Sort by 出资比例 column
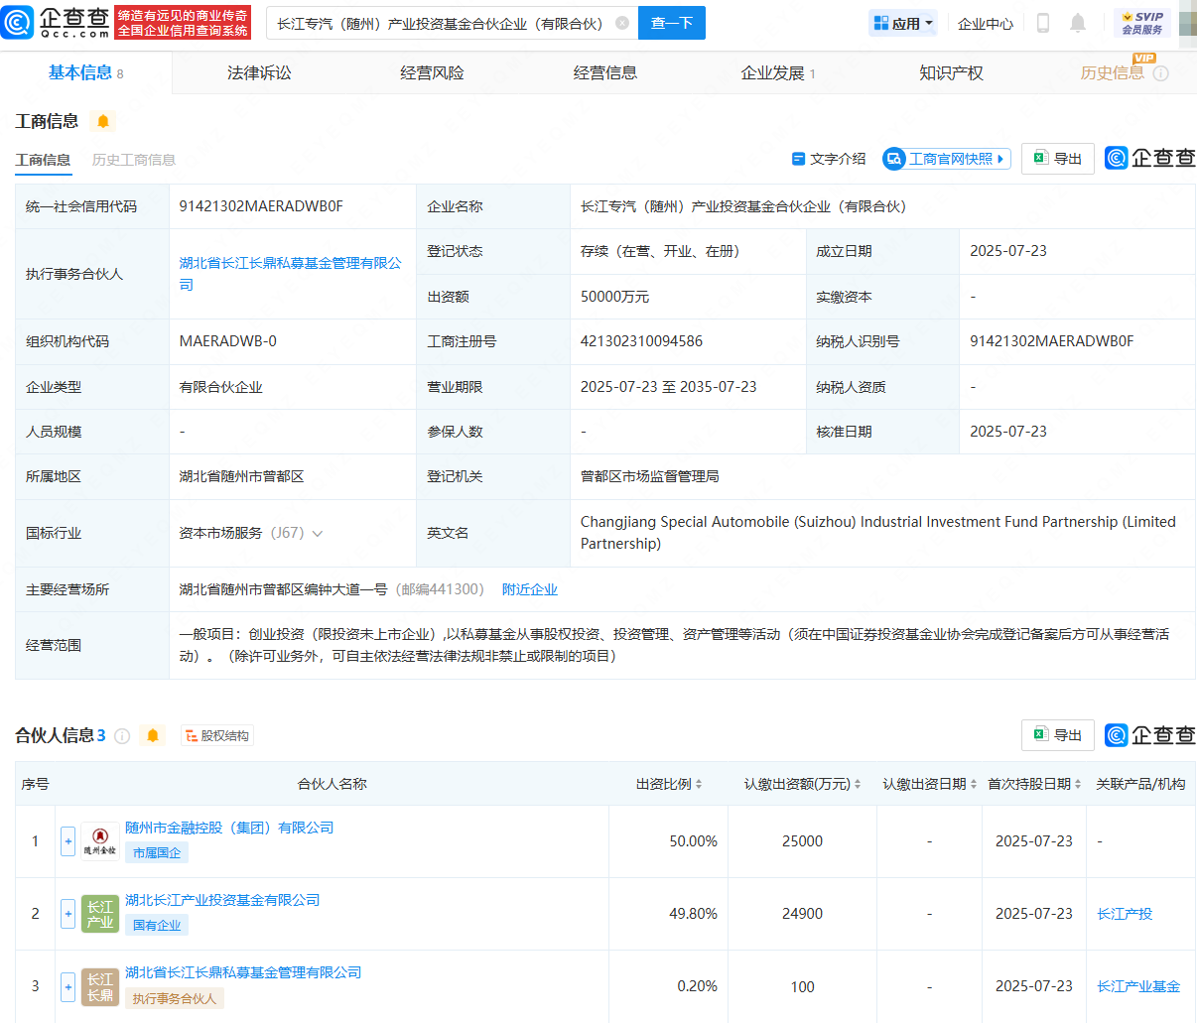This screenshot has height=1023, width=1197. [699, 784]
